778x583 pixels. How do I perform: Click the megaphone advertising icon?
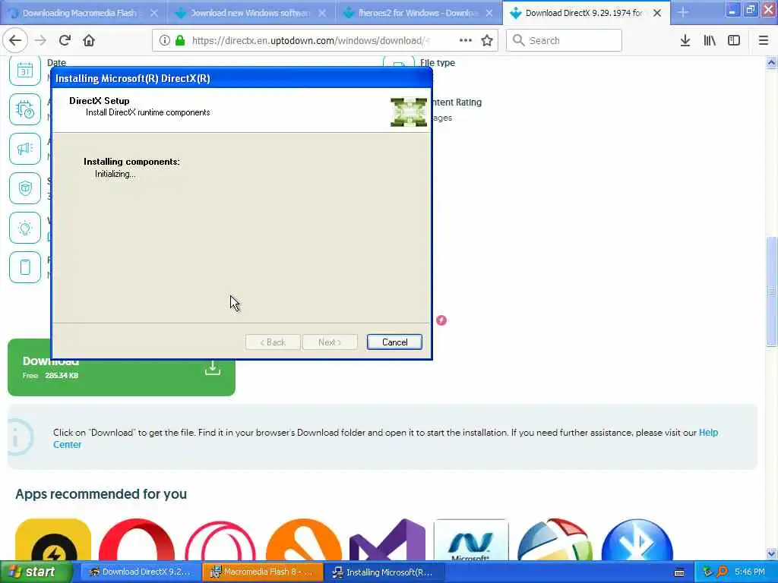coord(25,149)
